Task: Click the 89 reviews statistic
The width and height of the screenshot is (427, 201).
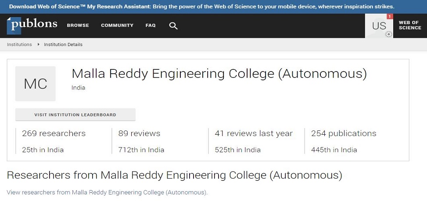Action: pos(139,133)
